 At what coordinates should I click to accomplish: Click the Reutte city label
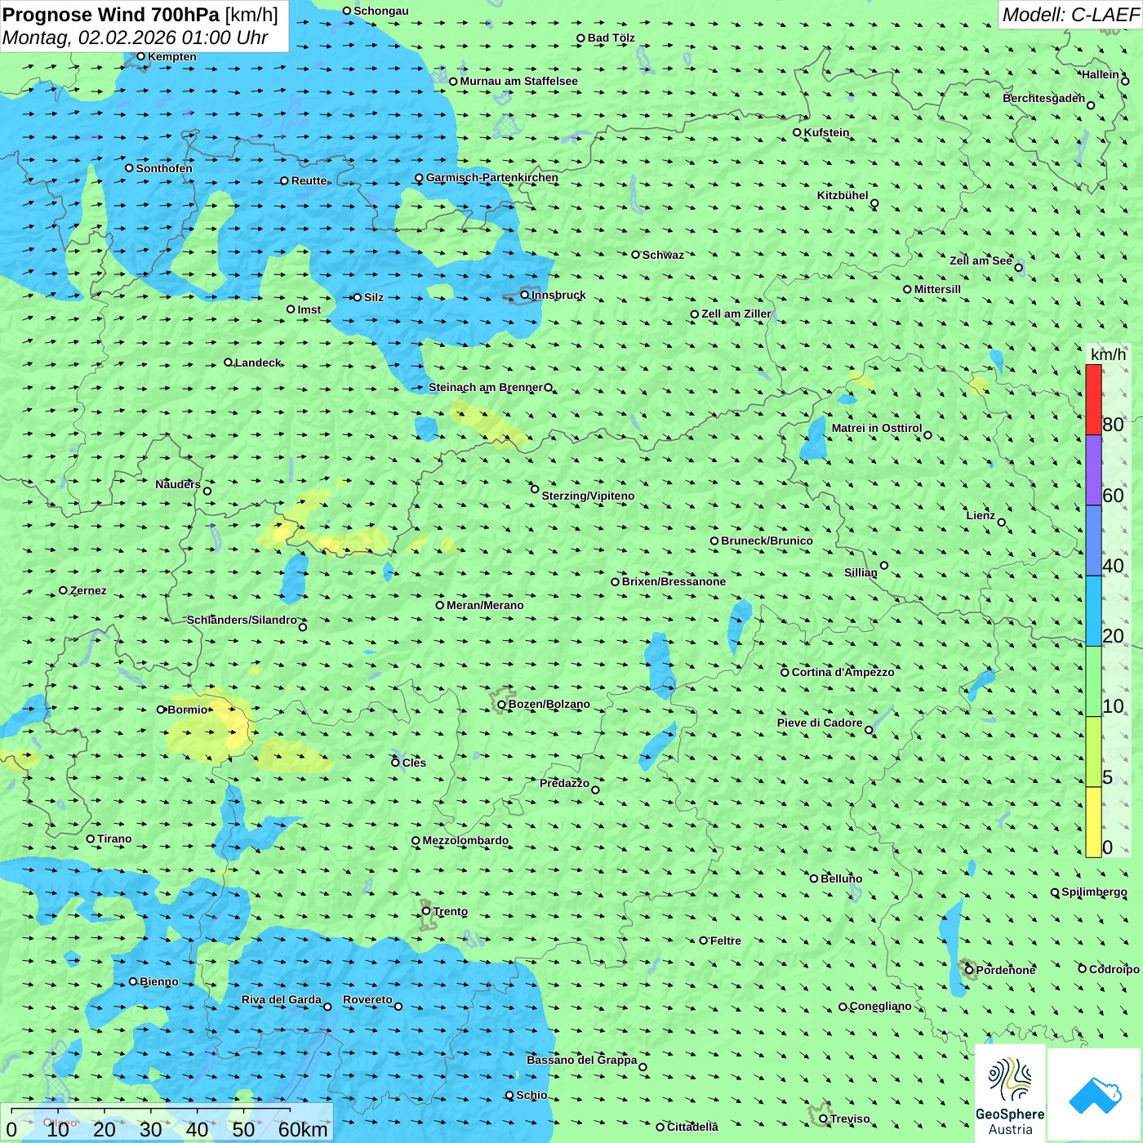pyautogui.click(x=309, y=180)
